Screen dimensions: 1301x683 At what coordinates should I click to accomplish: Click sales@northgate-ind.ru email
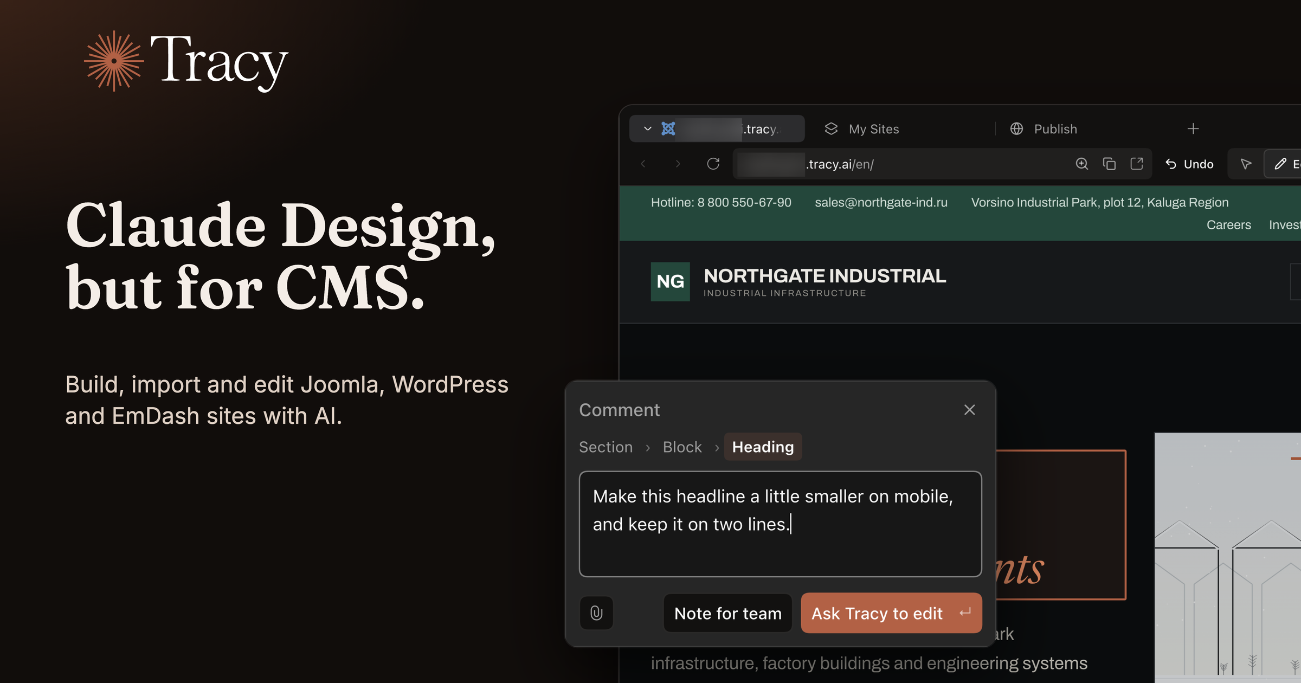point(881,202)
